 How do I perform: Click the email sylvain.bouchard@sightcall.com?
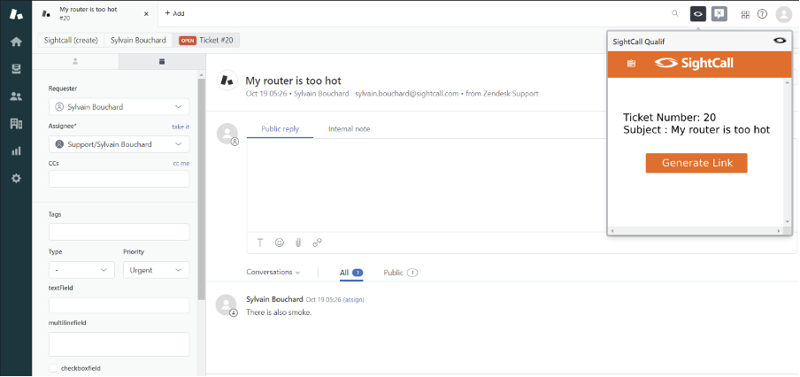pos(406,94)
